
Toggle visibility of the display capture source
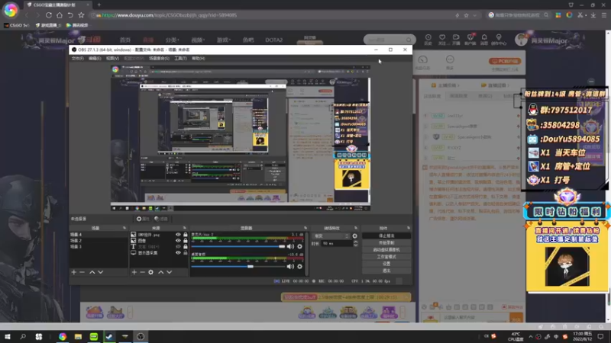(x=178, y=253)
